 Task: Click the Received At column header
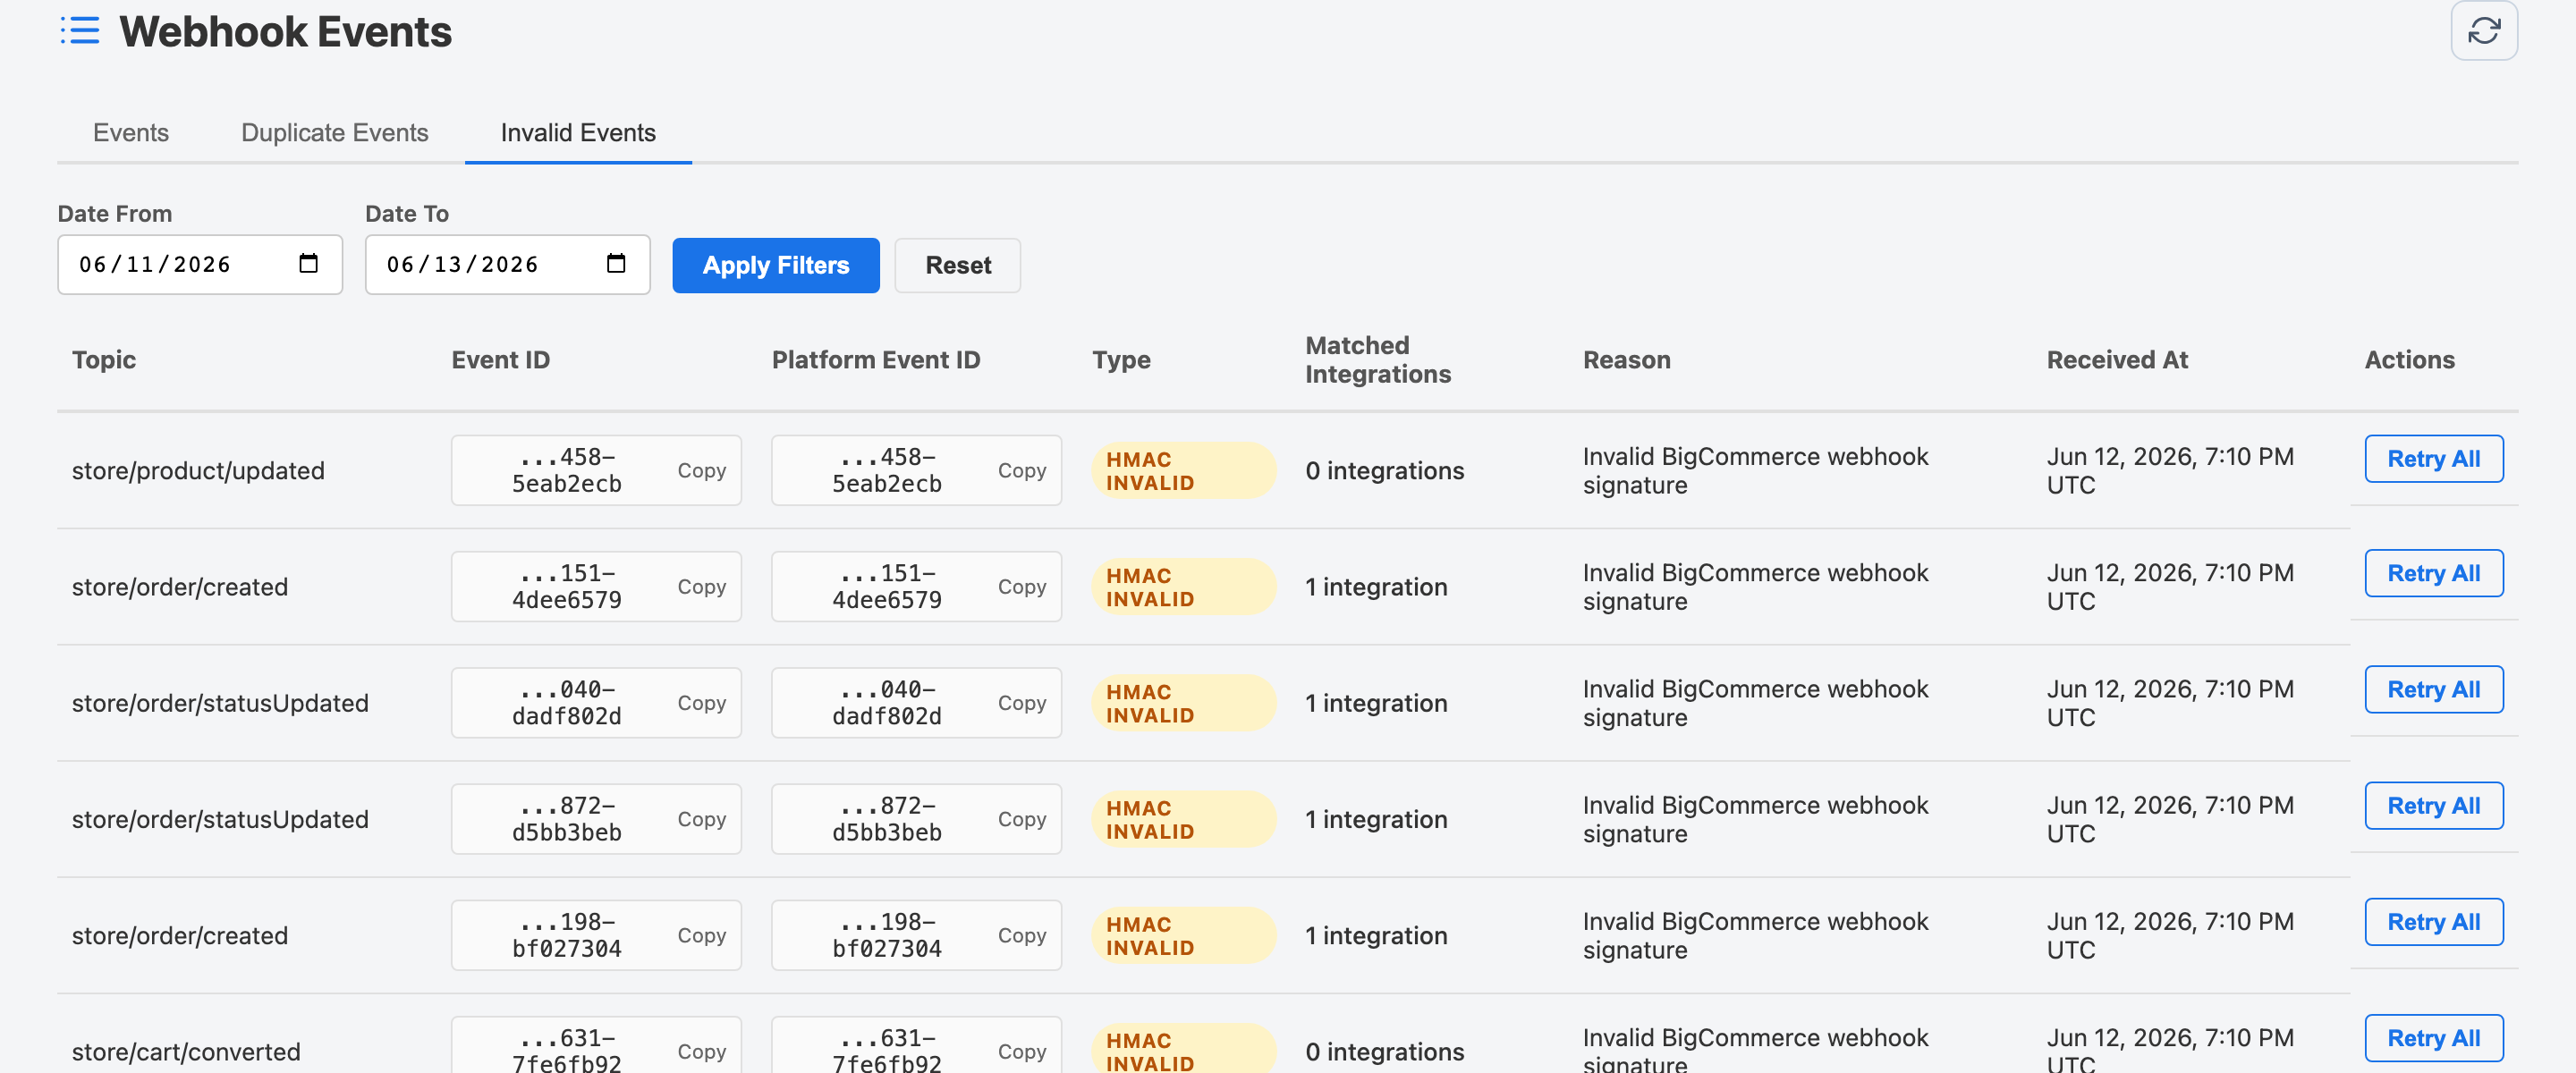(x=2117, y=360)
